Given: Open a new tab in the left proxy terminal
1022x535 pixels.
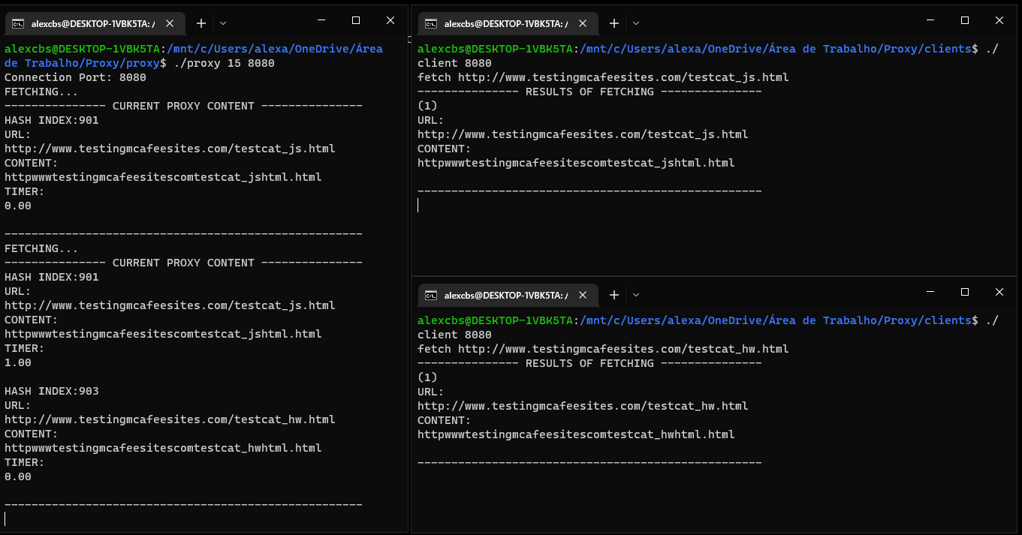Looking at the screenshot, I should [200, 23].
